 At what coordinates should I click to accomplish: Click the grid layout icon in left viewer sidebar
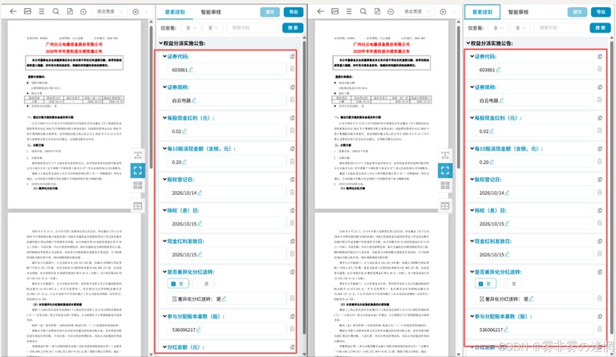[137, 185]
